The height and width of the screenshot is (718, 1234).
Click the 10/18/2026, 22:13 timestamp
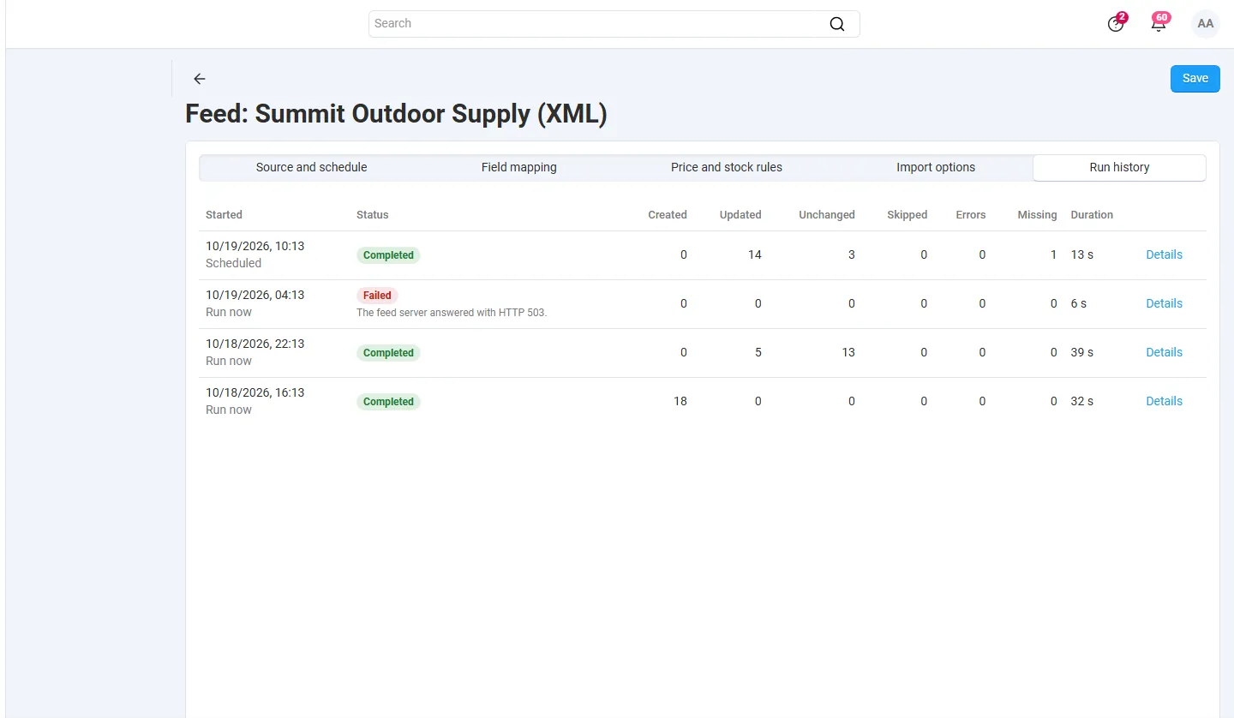pyautogui.click(x=255, y=344)
